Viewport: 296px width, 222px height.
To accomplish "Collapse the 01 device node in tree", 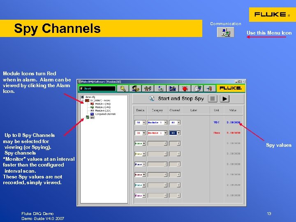I will tap(83, 100).
